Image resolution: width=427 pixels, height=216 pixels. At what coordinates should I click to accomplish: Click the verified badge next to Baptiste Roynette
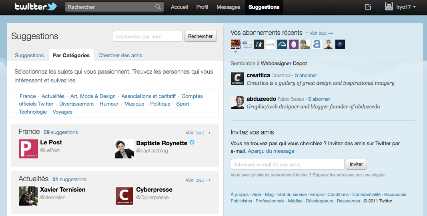(192, 142)
